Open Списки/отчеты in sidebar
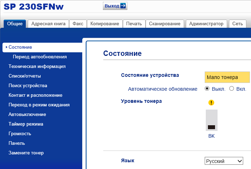 point(25,76)
